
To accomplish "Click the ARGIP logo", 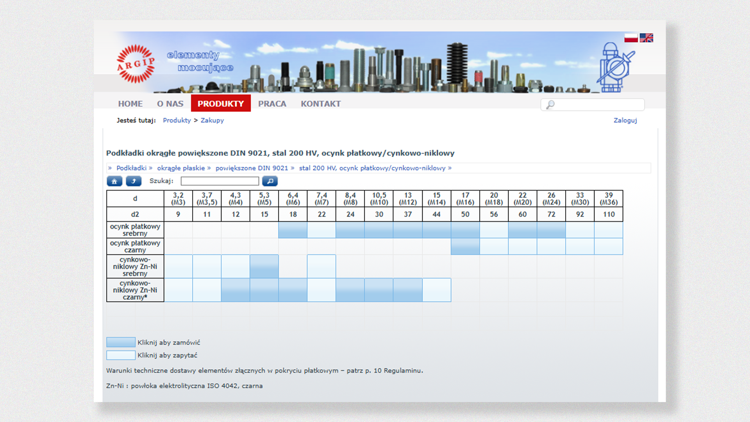I will click(136, 64).
